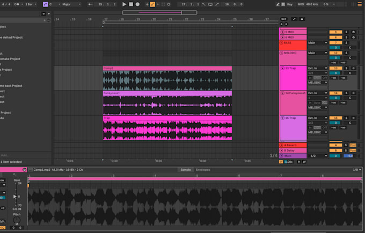Arm recording on 14 Funkyness1 track
Viewport: 365px width, 233px height.
coord(353,93)
